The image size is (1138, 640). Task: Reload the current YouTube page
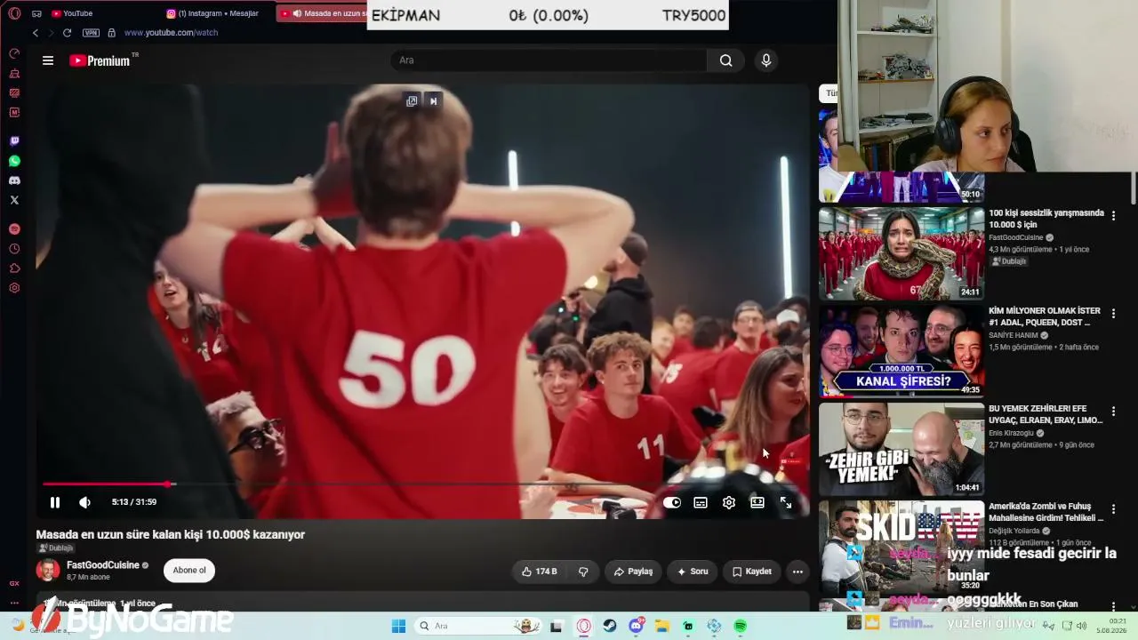67,33
